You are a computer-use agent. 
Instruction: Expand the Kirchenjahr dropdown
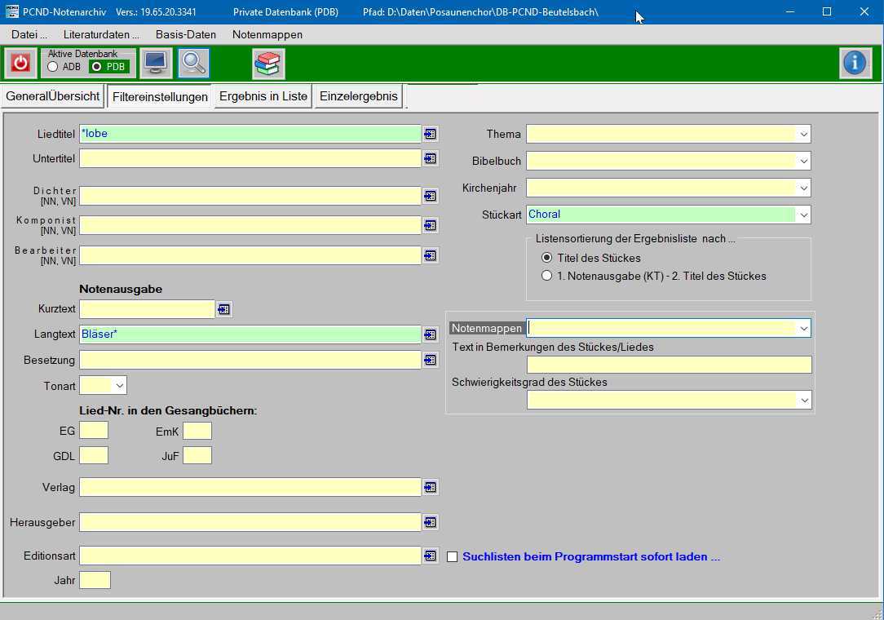[x=803, y=188]
